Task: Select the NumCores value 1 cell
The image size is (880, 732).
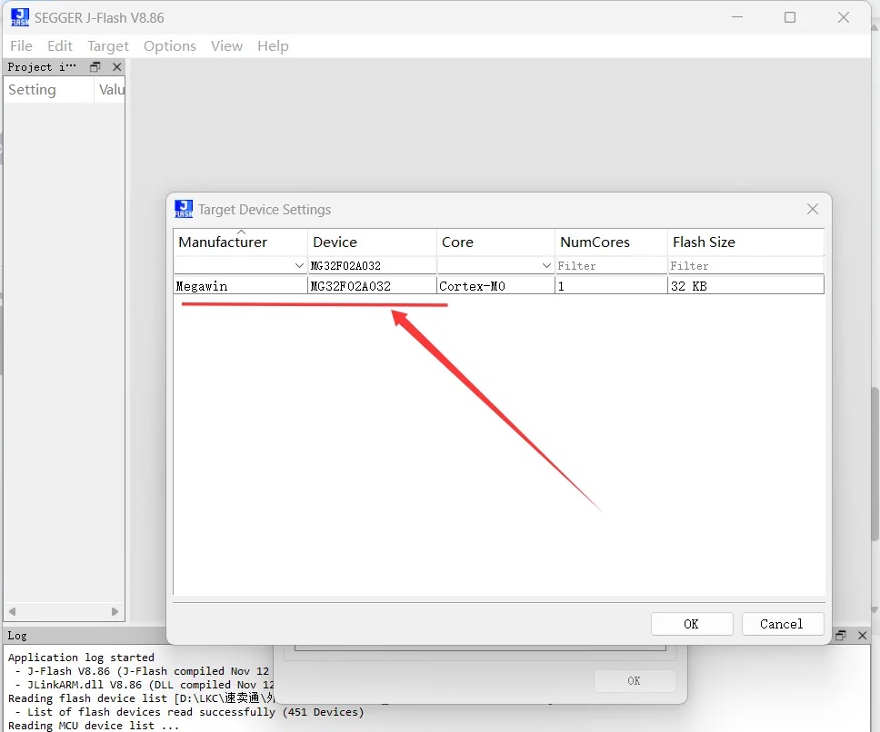Action: tap(611, 286)
